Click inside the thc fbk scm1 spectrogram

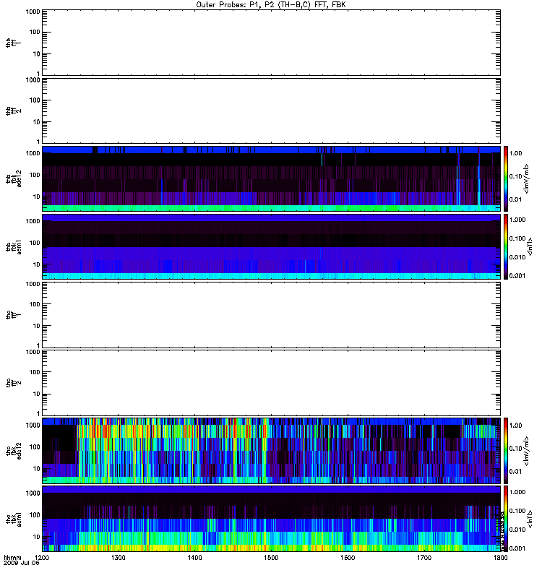[x=271, y=519]
